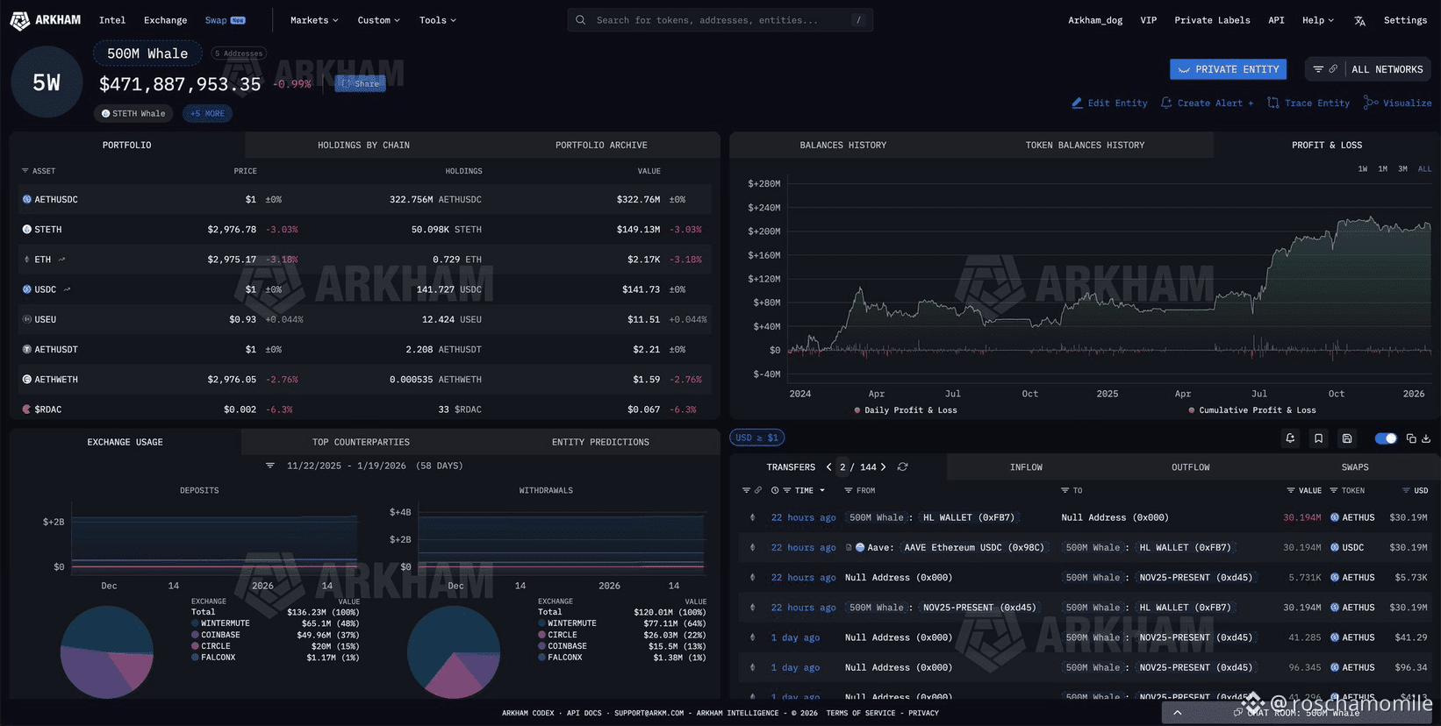
Task: Go to next transfers page
Action: click(883, 467)
